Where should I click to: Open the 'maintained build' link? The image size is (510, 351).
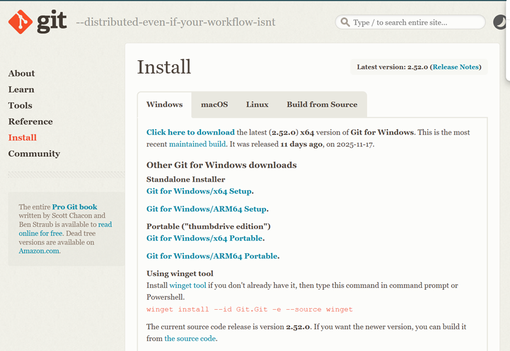198,144
